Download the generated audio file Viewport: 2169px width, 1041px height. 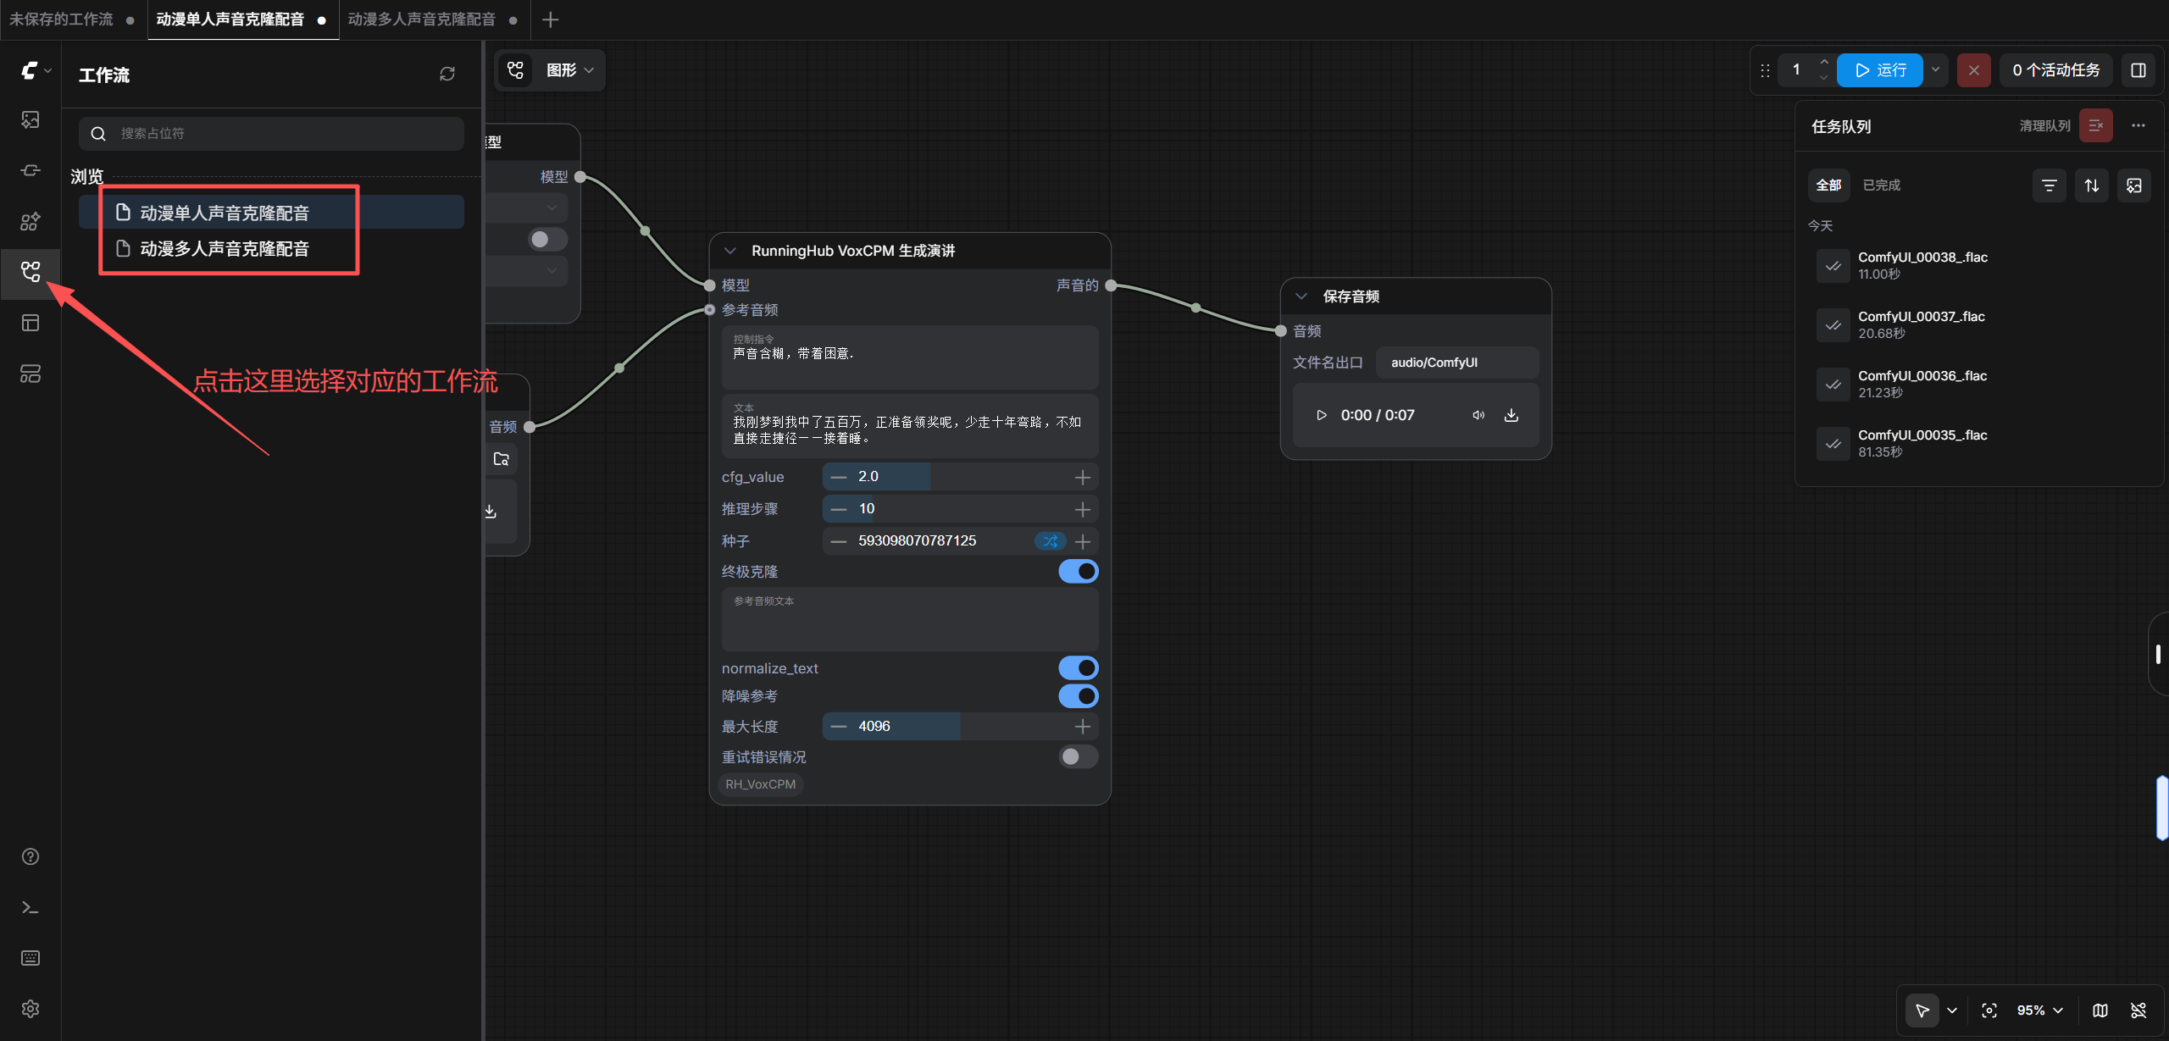pyautogui.click(x=1511, y=415)
